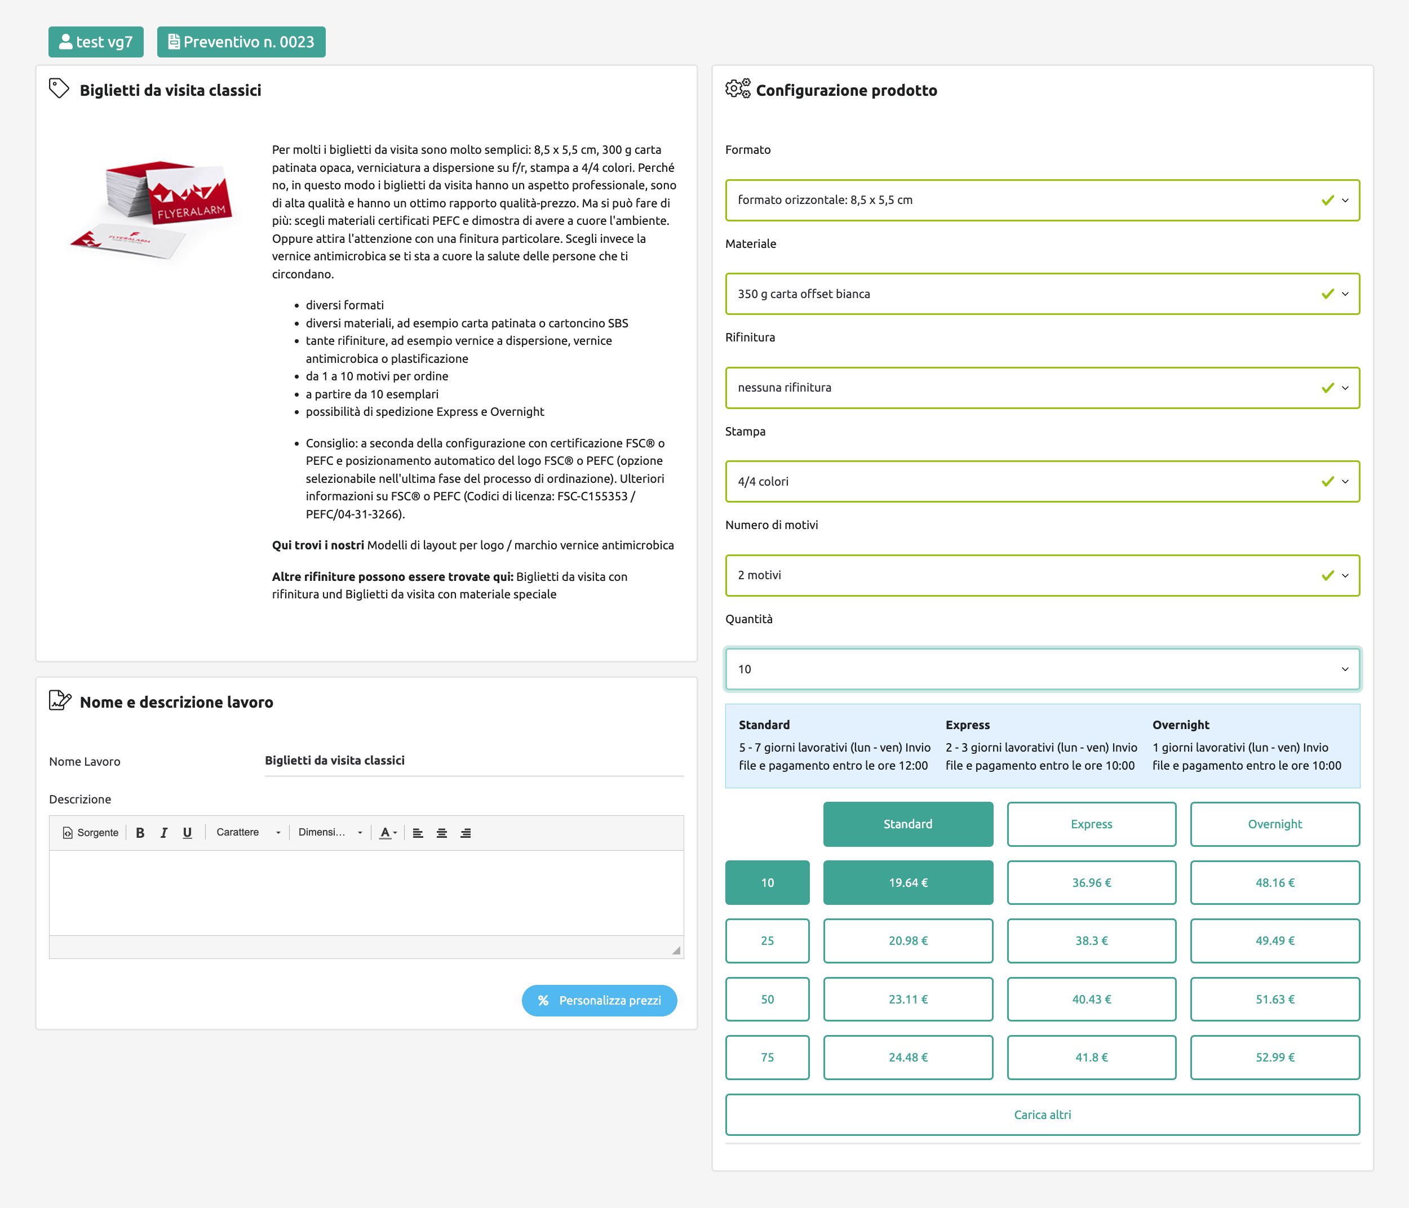Click the Nome Lavoro input field
The width and height of the screenshot is (1409, 1208).
click(x=473, y=761)
